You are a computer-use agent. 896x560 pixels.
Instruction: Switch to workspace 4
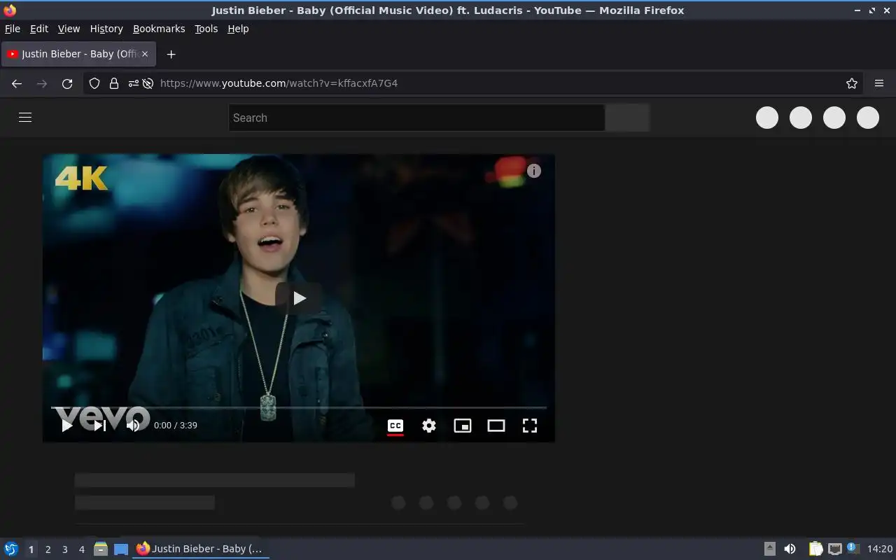coord(81,549)
